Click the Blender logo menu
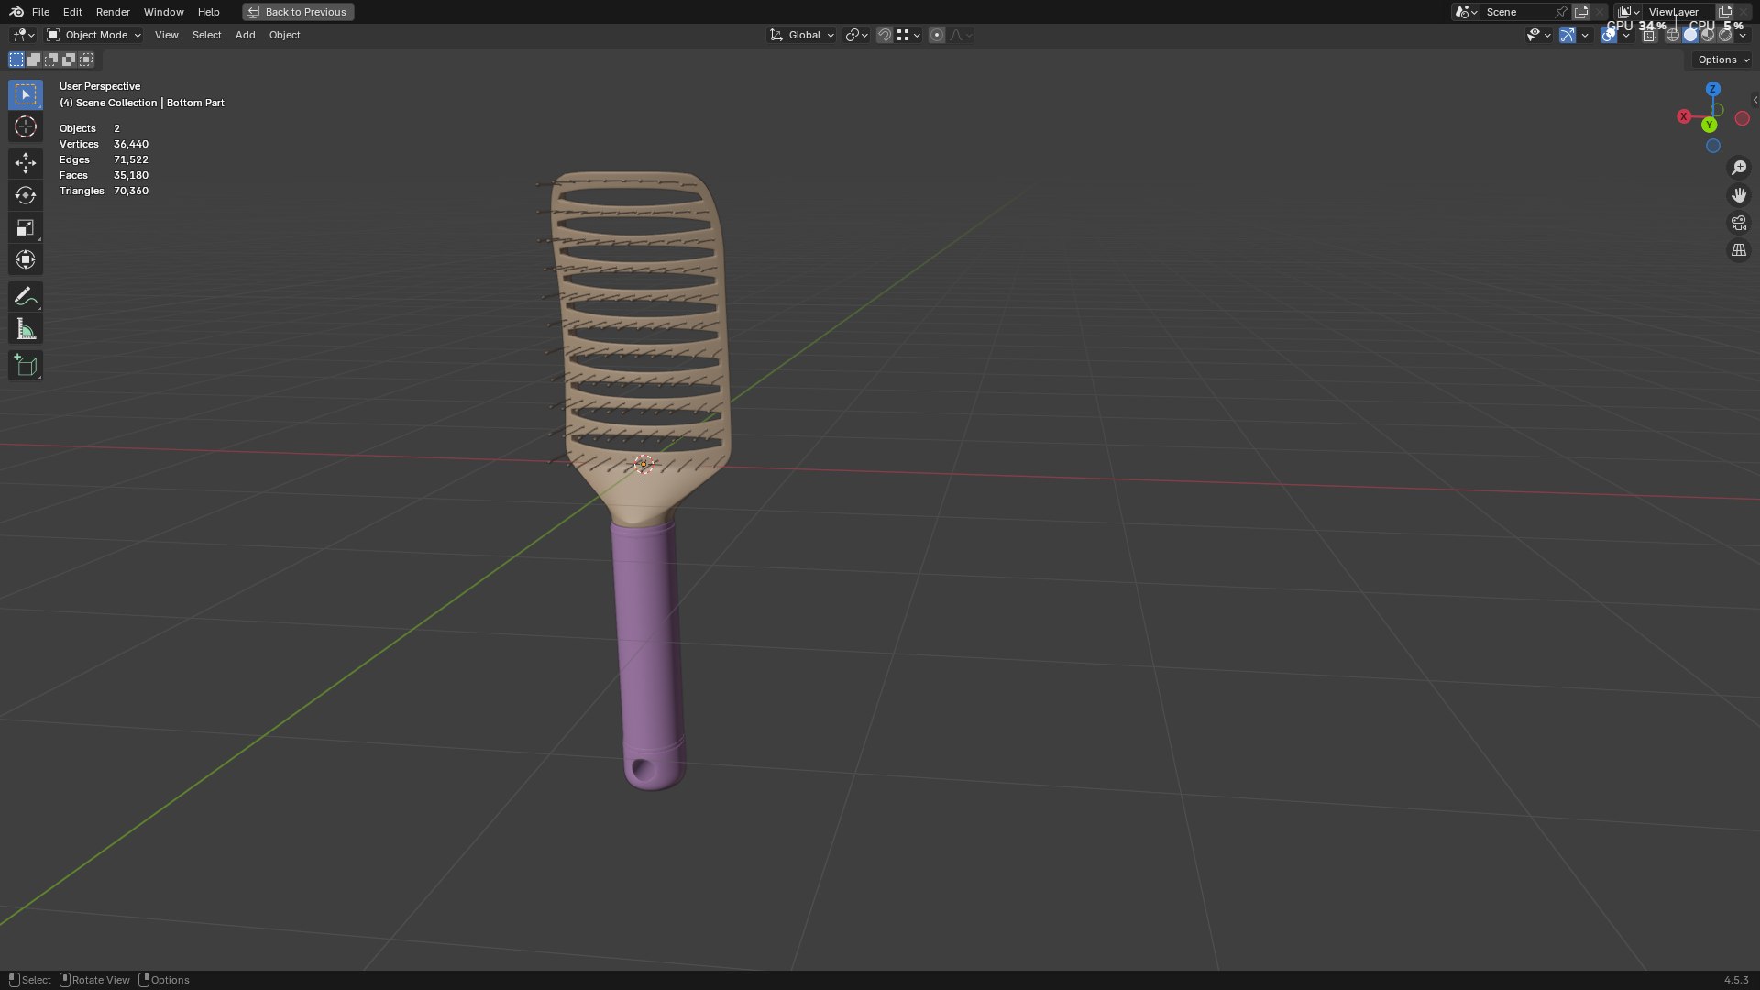 [16, 12]
